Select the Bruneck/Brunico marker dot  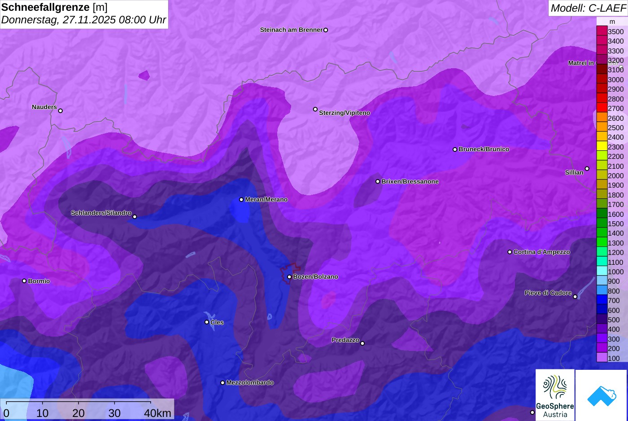[455, 149]
